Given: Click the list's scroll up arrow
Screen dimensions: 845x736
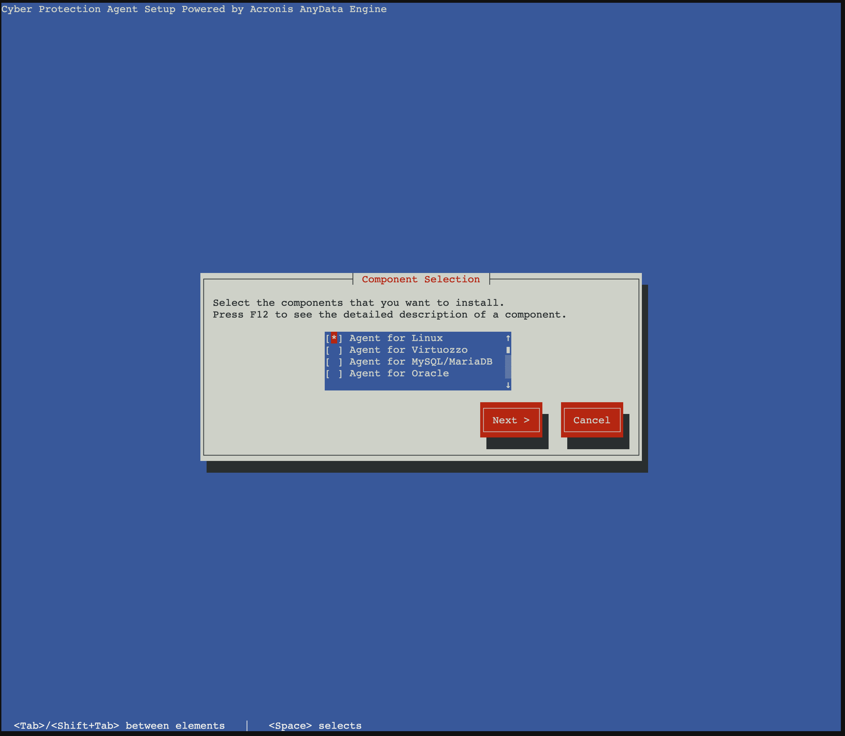Looking at the screenshot, I should tap(508, 338).
